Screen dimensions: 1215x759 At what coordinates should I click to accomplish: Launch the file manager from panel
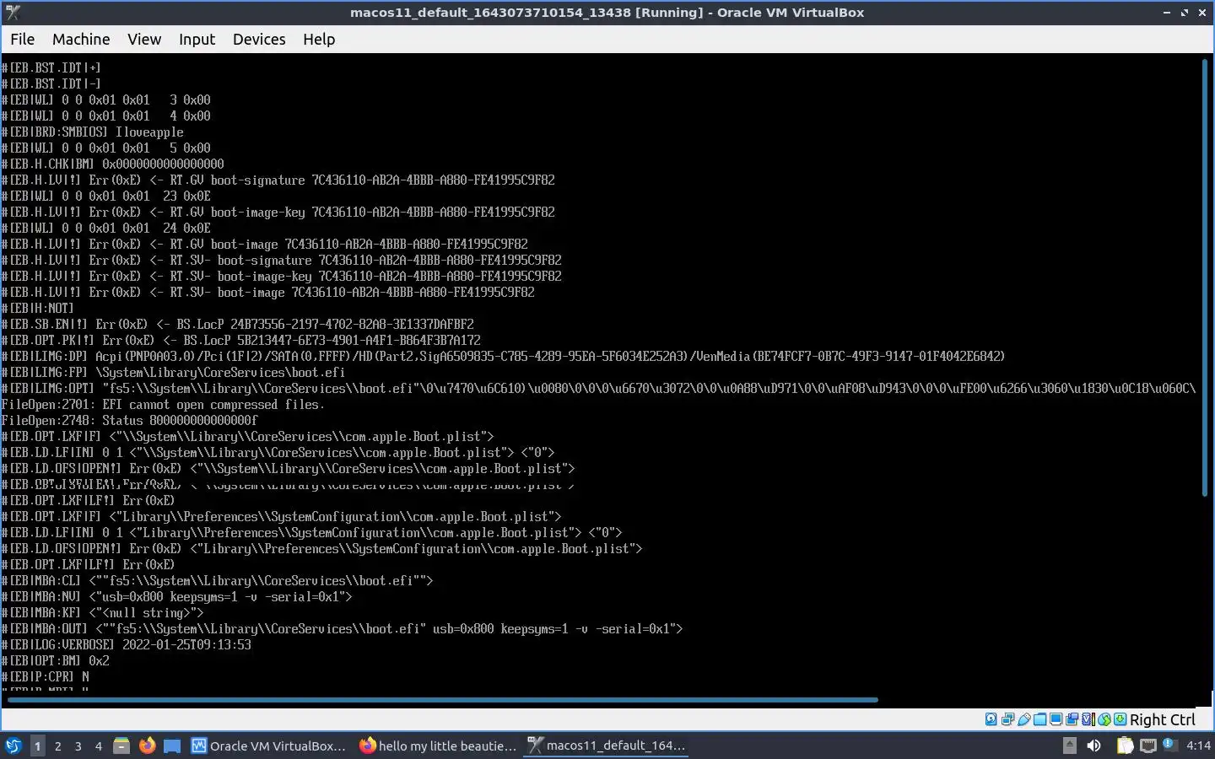[121, 746]
